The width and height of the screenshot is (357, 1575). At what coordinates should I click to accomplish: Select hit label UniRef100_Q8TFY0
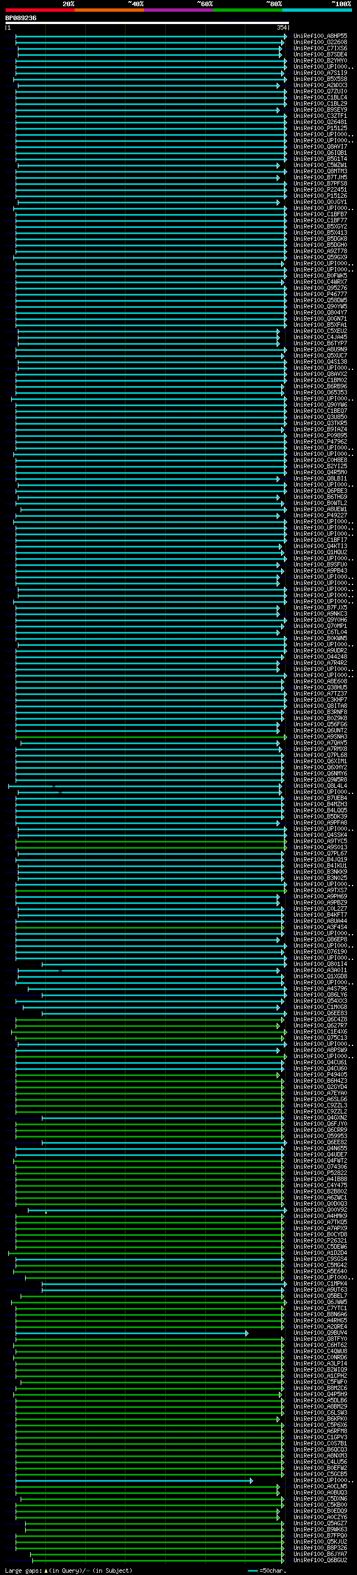tap(320, 1338)
